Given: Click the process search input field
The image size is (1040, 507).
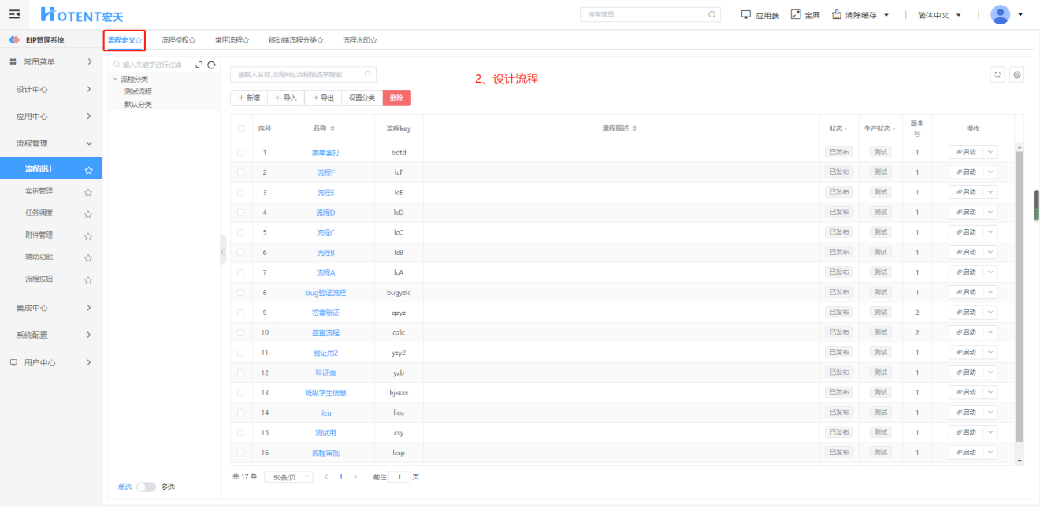Looking at the screenshot, I should click(x=299, y=74).
